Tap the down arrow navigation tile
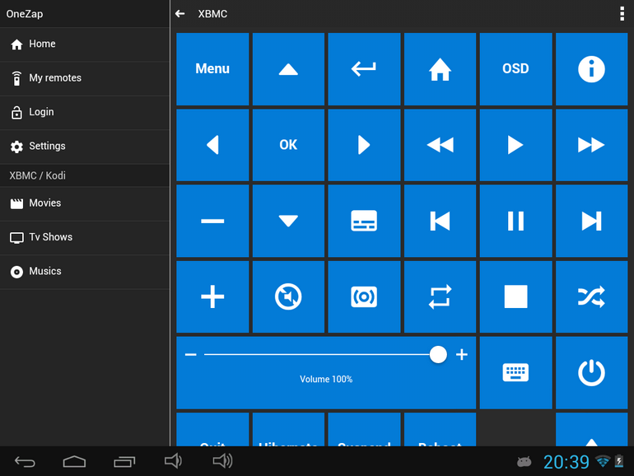 pyautogui.click(x=288, y=221)
